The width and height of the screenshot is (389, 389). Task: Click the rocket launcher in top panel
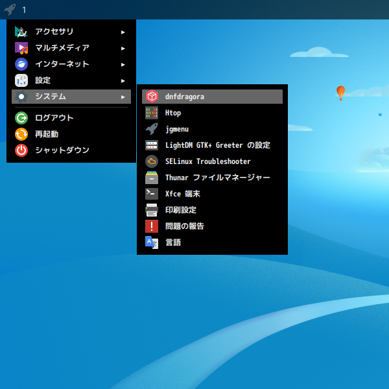click(10, 10)
